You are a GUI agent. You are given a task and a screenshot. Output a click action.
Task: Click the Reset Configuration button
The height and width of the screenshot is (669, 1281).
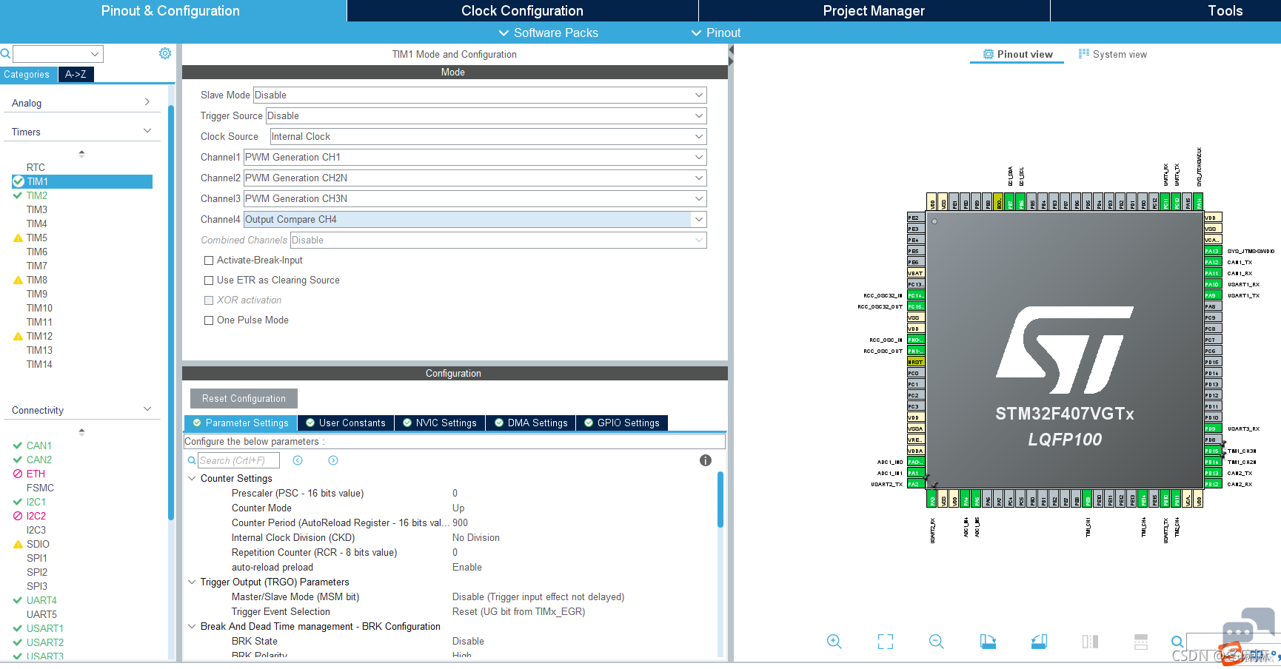tap(244, 399)
